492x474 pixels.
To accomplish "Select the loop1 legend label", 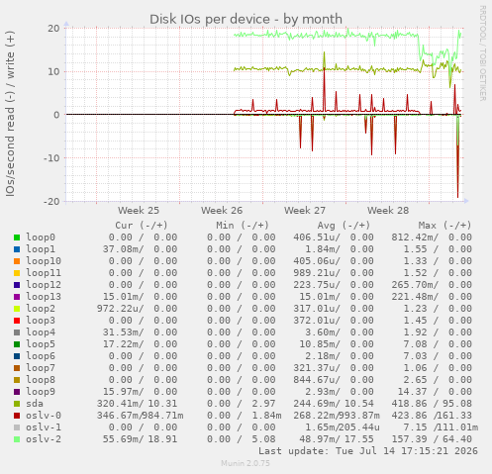I will pos(41,249).
